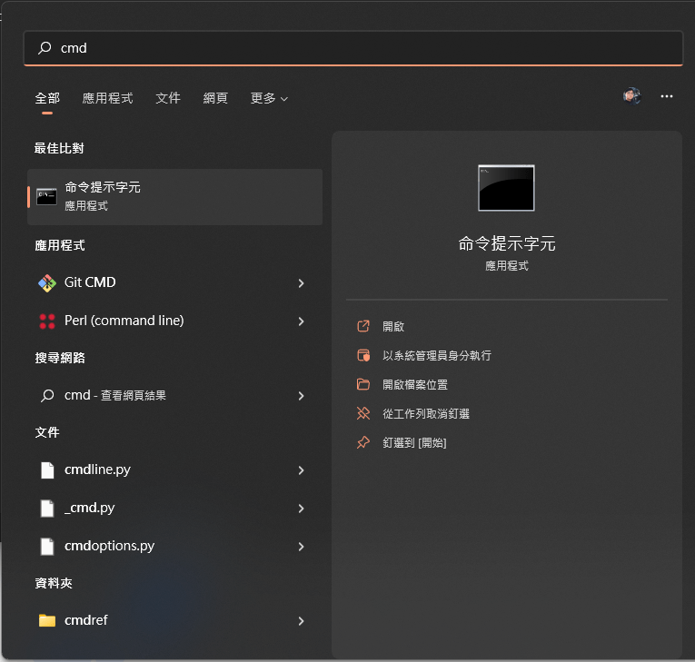
Task: Click the Git CMD app icon
Action: [47, 282]
